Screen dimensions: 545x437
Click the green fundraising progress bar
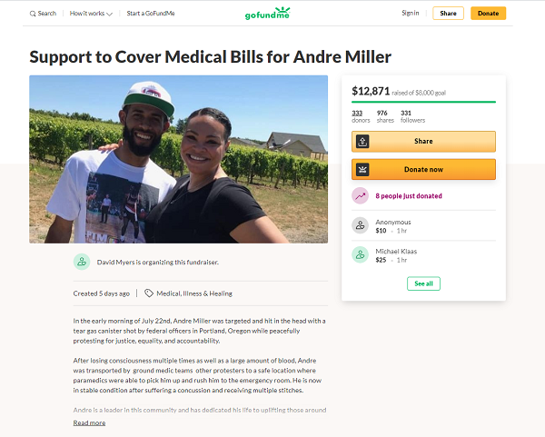(423, 102)
